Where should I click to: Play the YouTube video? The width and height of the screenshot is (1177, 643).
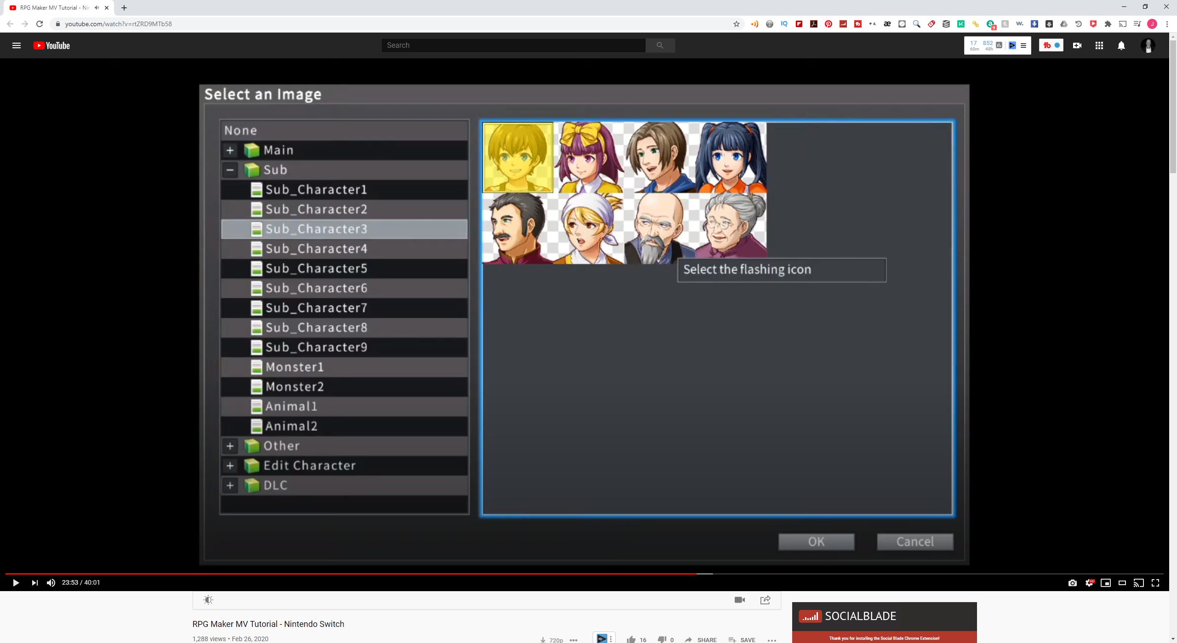click(x=16, y=583)
